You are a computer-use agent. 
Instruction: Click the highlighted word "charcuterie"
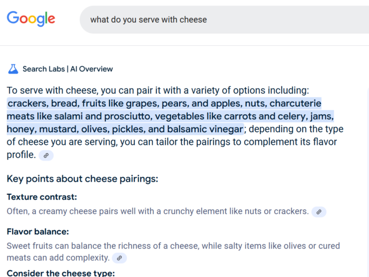pos(295,103)
